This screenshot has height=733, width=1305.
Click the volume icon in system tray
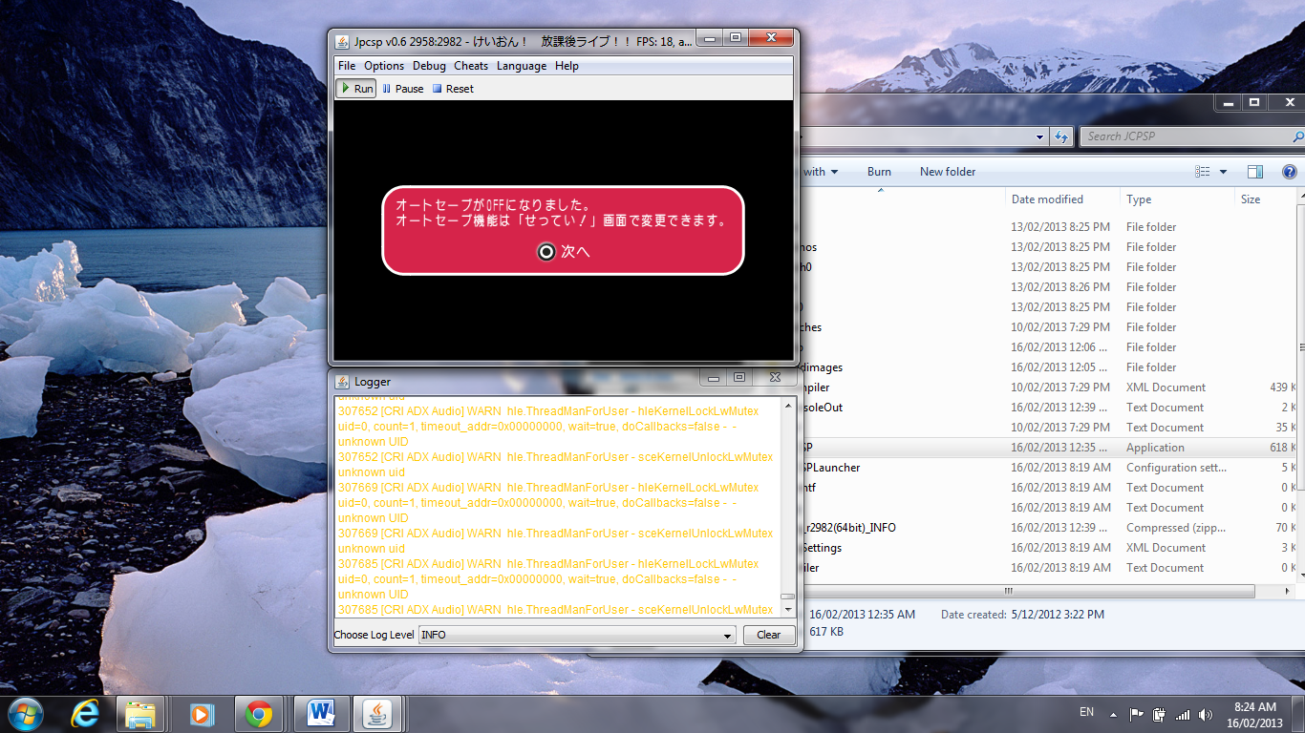tap(1205, 714)
